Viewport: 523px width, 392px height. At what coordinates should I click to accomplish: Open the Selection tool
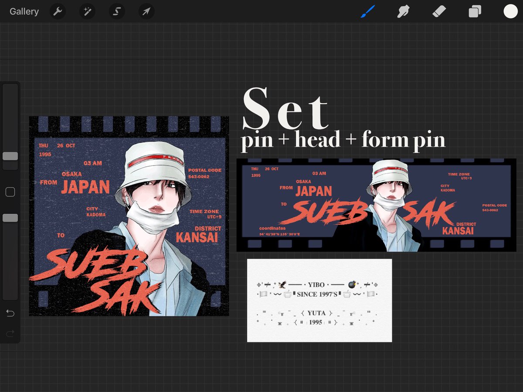(x=117, y=11)
